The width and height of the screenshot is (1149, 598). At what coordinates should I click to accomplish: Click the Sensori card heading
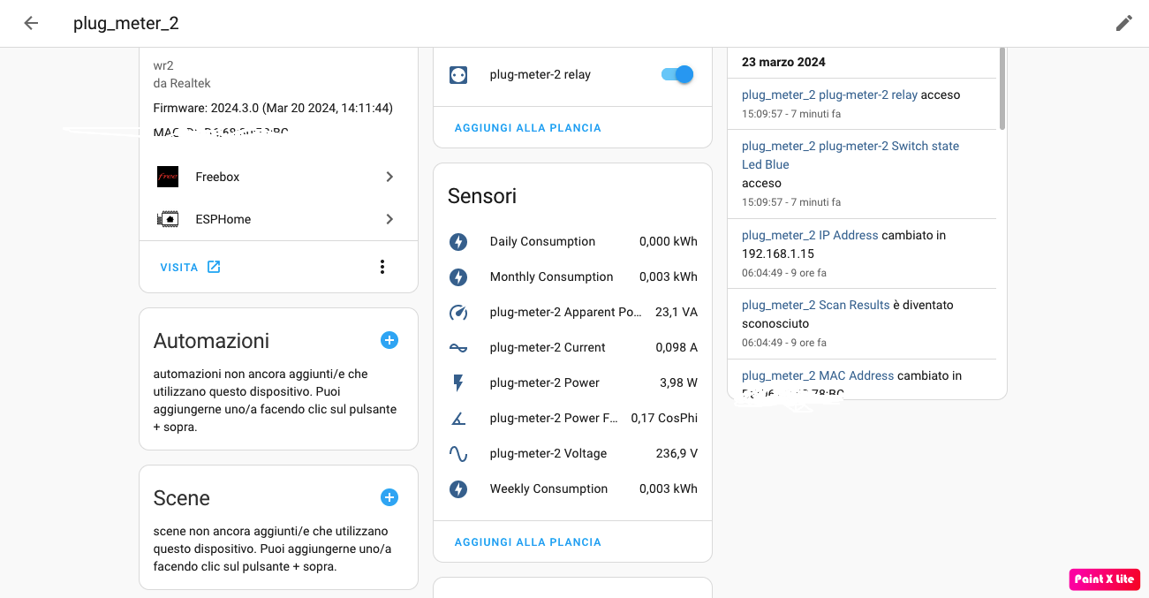click(482, 196)
